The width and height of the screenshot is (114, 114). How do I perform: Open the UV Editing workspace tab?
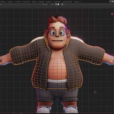click(x=18, y=2)
